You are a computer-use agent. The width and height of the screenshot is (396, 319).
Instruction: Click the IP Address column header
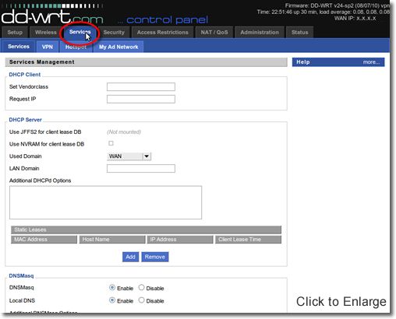[180, 240]
